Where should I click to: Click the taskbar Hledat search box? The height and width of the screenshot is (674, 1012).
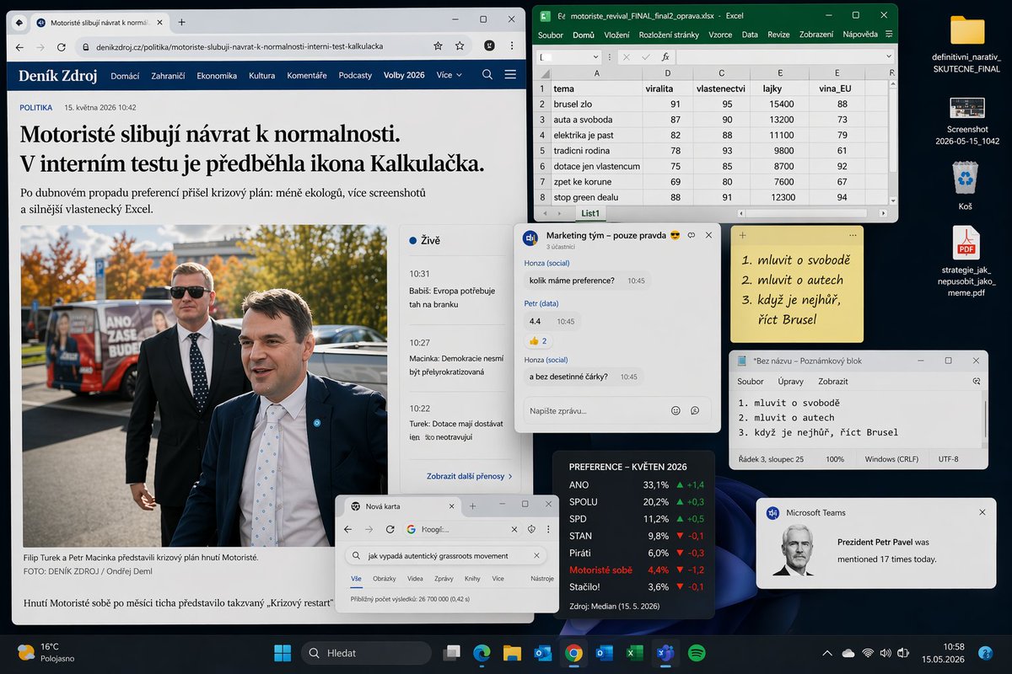tap(366, 653)
